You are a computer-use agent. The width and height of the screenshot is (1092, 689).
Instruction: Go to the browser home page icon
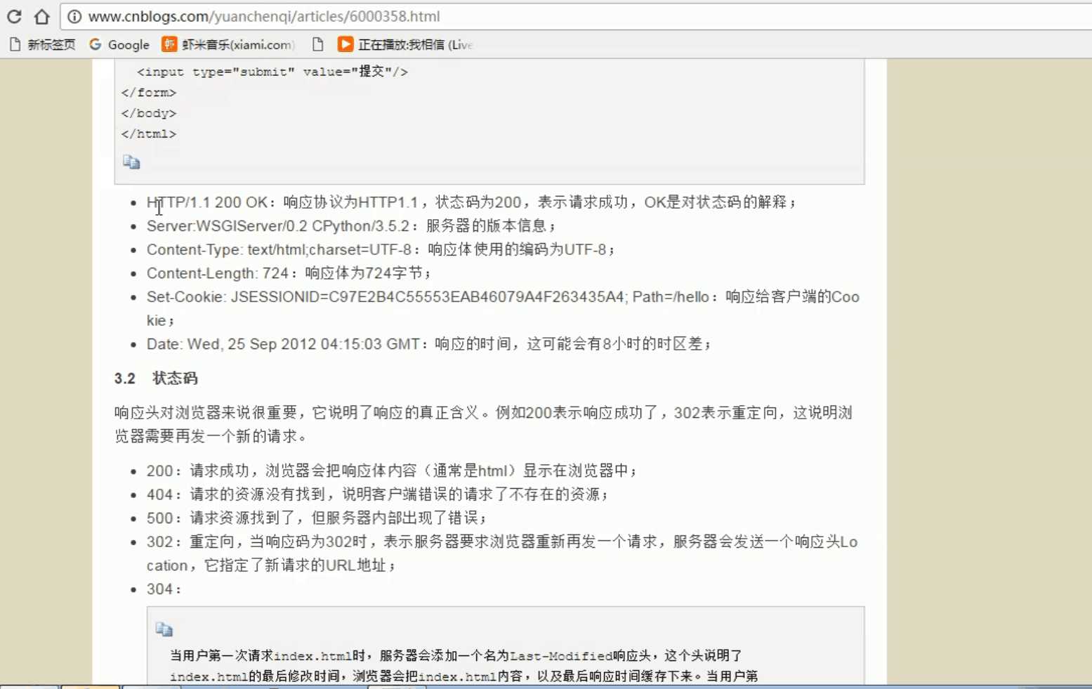(x=42, y=16)
